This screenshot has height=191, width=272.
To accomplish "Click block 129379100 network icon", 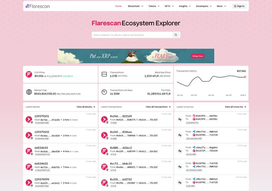I will tap(29, 135).
